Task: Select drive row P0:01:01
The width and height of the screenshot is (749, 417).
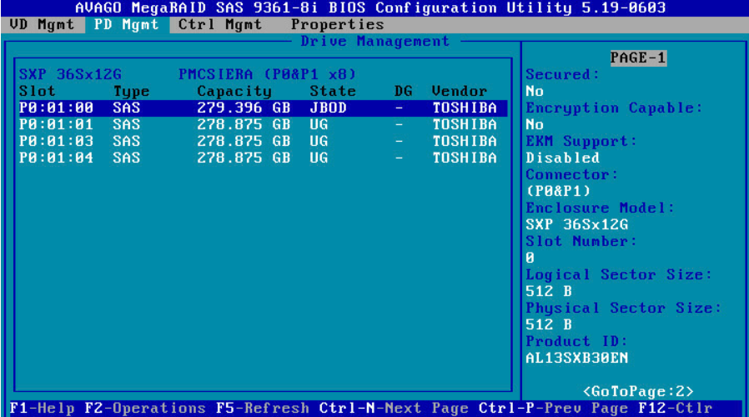Action: pyautogui.click(x=263, y=124)
